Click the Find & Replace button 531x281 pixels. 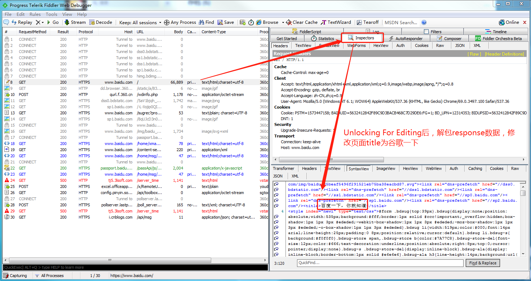483,263
